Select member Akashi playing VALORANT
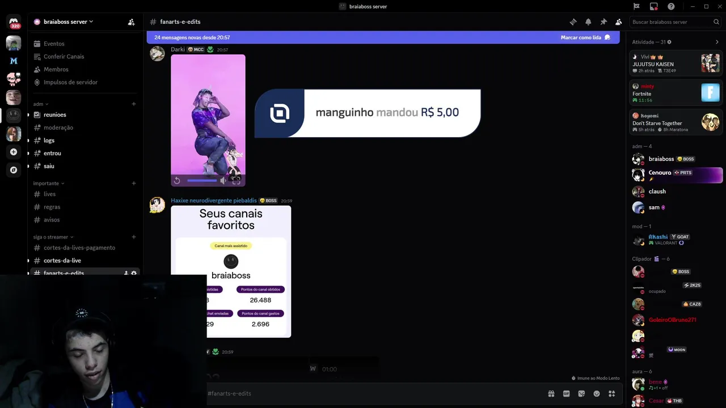Screen dimensions: 726x408 (x=676, y=240)
